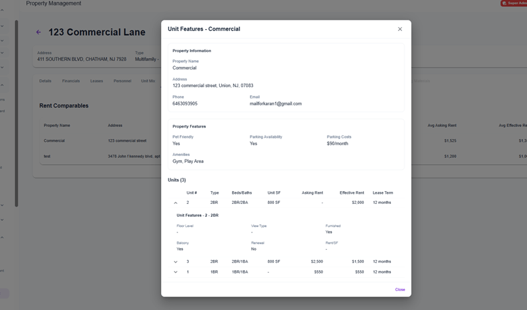Select the Commercial row in Rent Comparables

click(x=55, y=140)
